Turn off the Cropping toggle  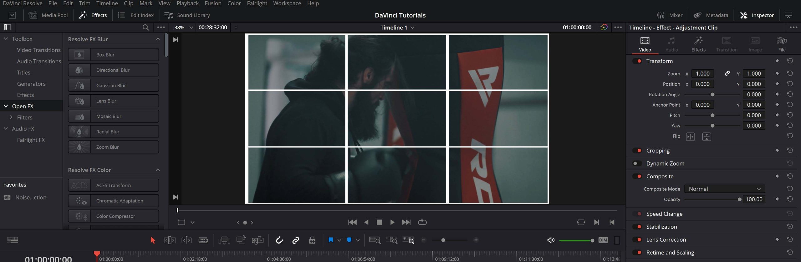point(637,151)
